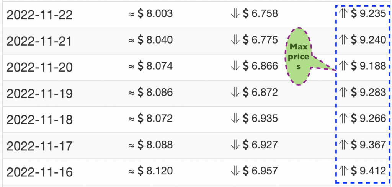This screenshot has height=187, width=392.
Task: Click the approximate sign beside $ 8.120
Action: pyautogui.click(x=132, y=171)
